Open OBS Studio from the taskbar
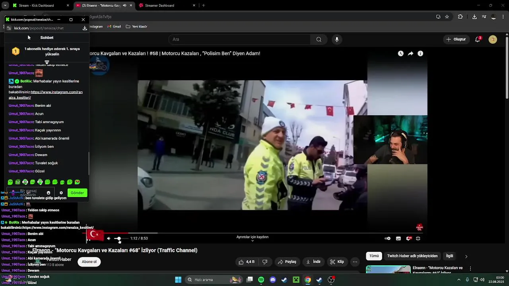 [331, 280]
